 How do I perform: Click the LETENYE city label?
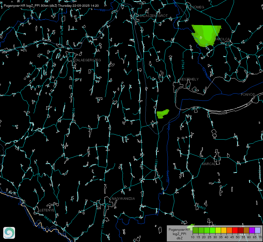pos(47,210)
